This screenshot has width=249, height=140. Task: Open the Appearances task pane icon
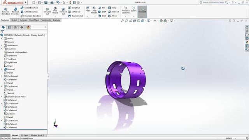tap(247, 42)
